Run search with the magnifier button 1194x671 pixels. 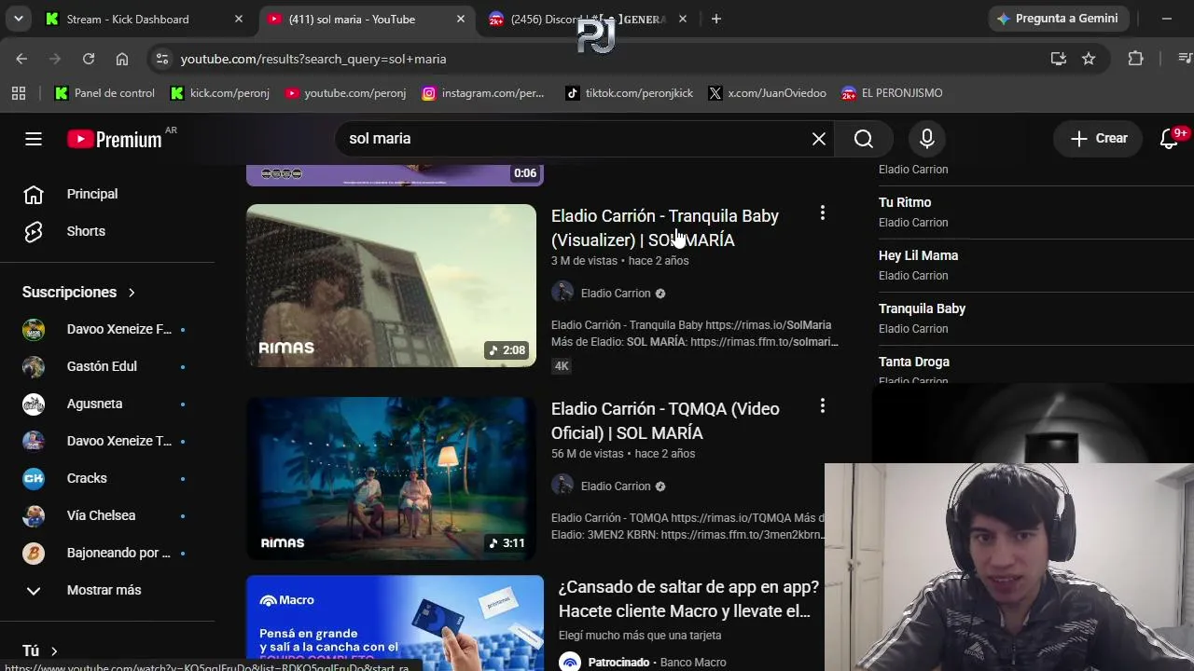click(864, 139)
